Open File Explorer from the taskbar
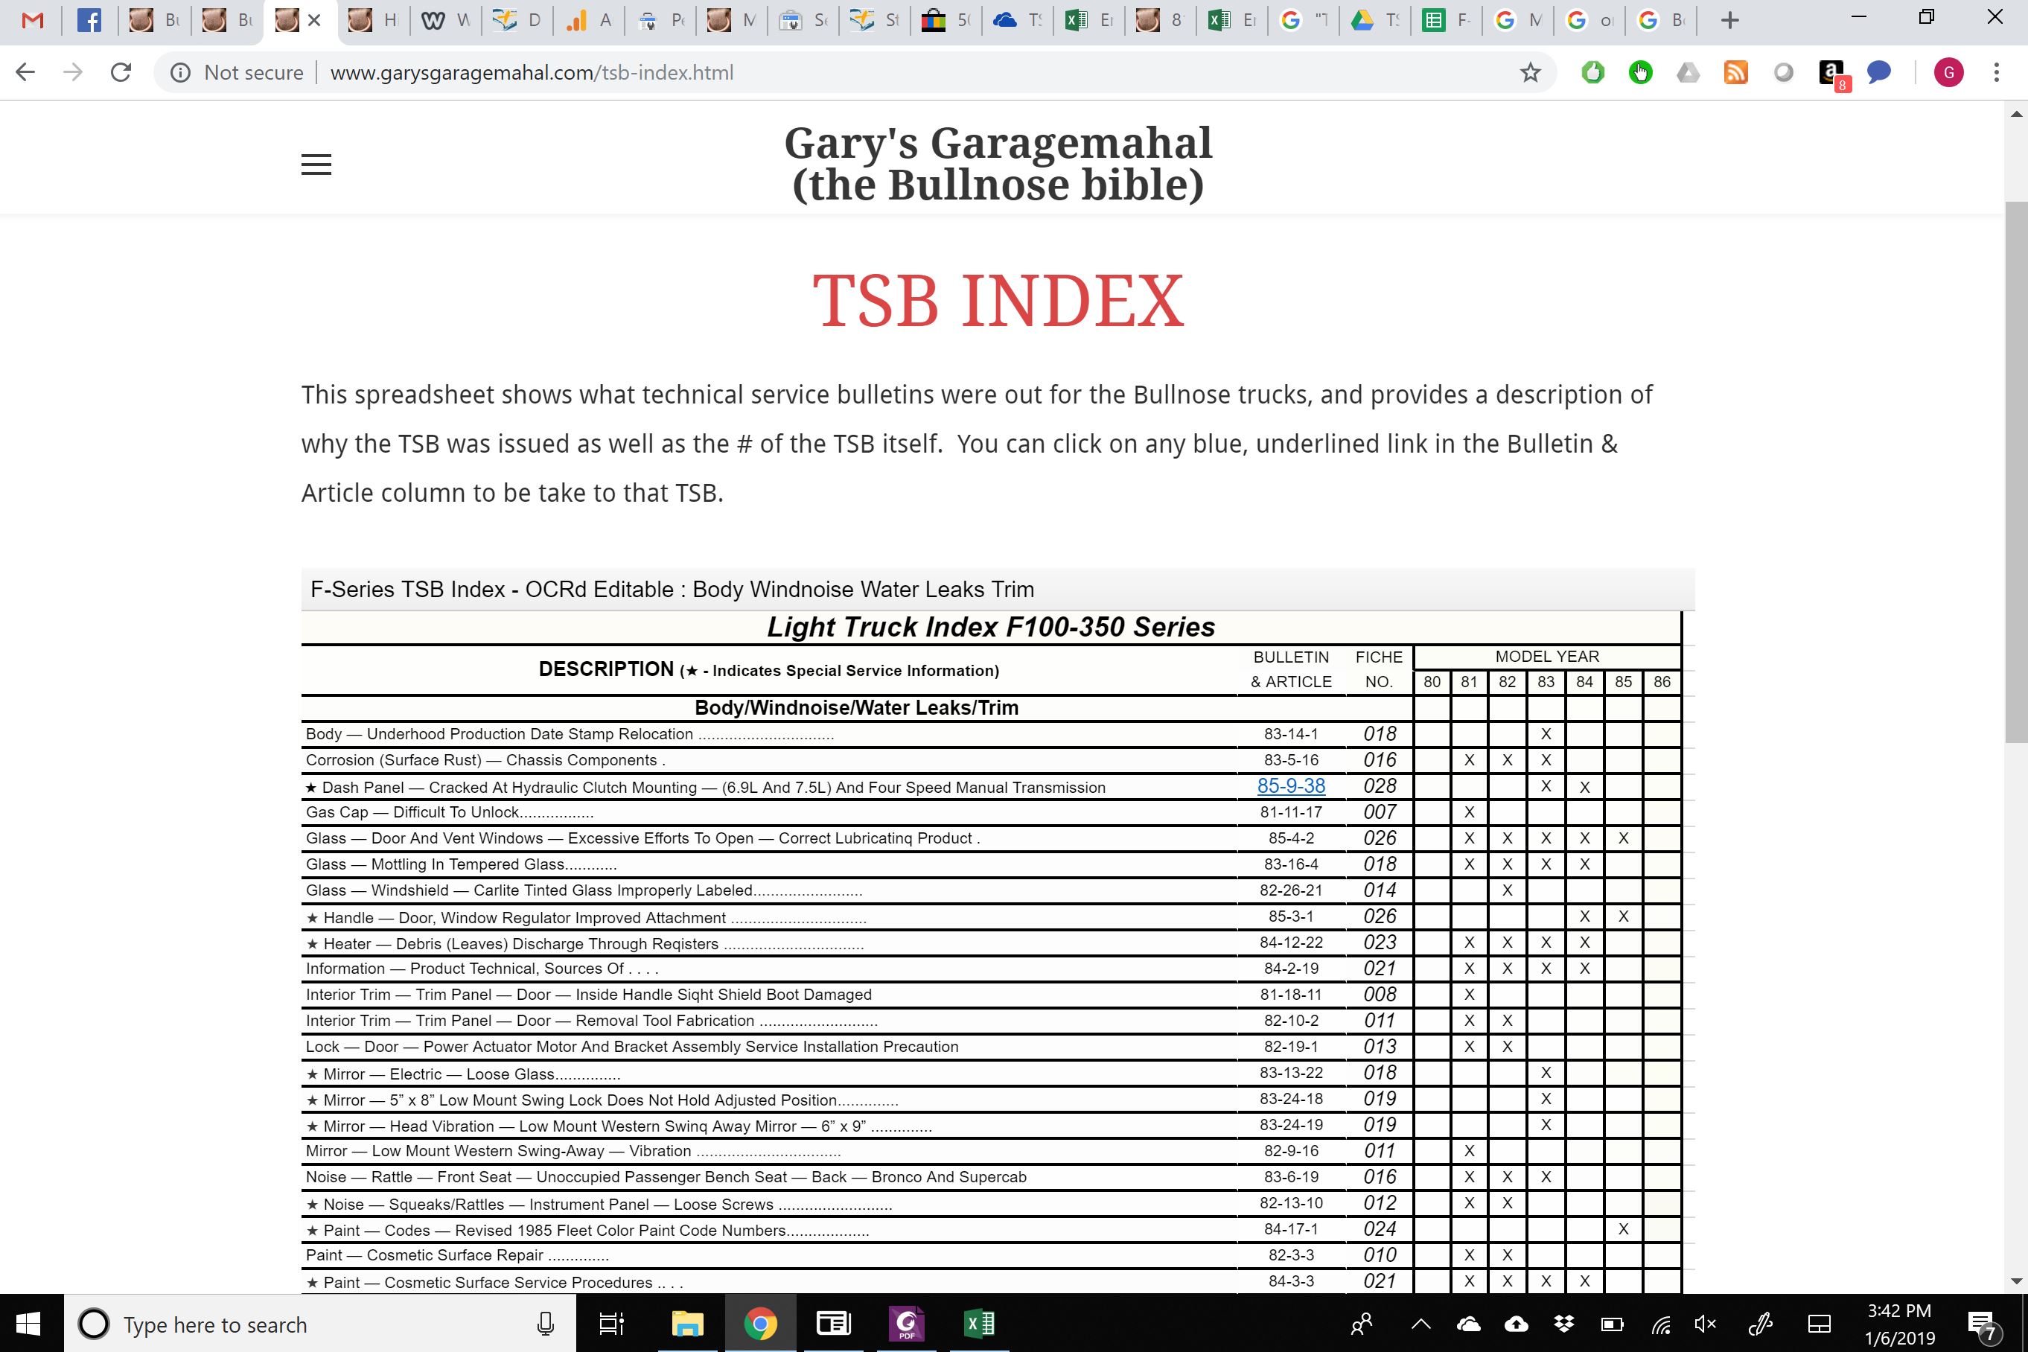 [x=687, y=1323]
